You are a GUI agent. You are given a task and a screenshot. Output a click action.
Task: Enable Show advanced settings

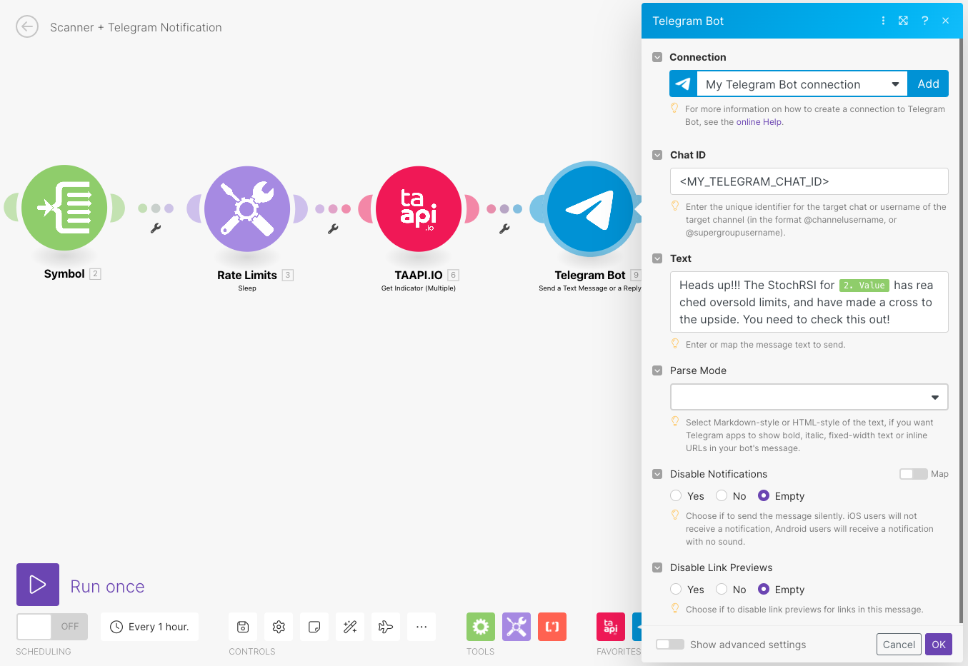click(x=669, y=643)
